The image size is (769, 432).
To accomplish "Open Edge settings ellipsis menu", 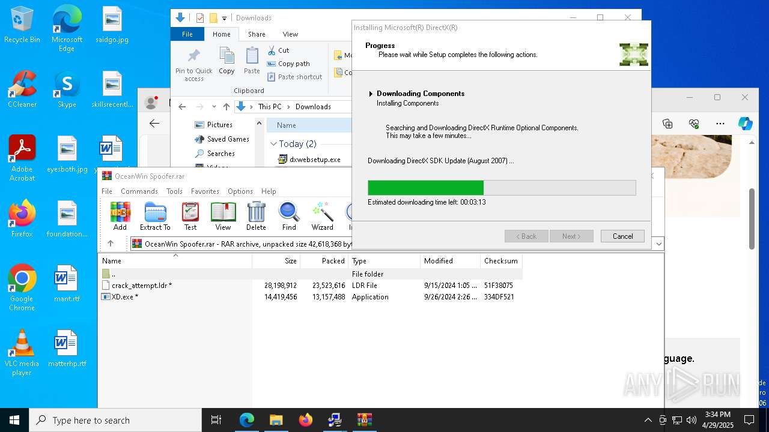I will click(x=720, y=124).
